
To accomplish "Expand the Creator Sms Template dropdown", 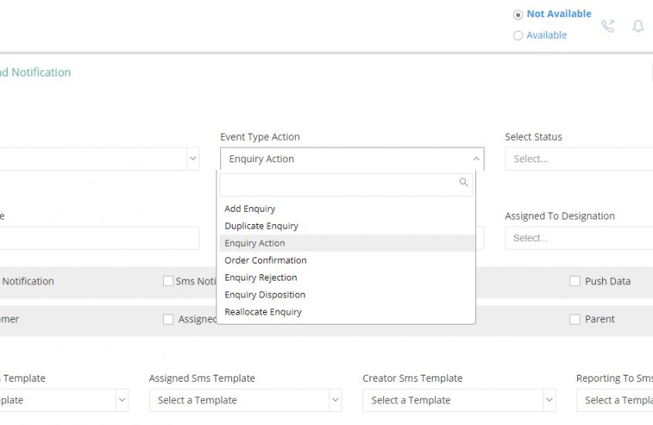I will (459, 400).
